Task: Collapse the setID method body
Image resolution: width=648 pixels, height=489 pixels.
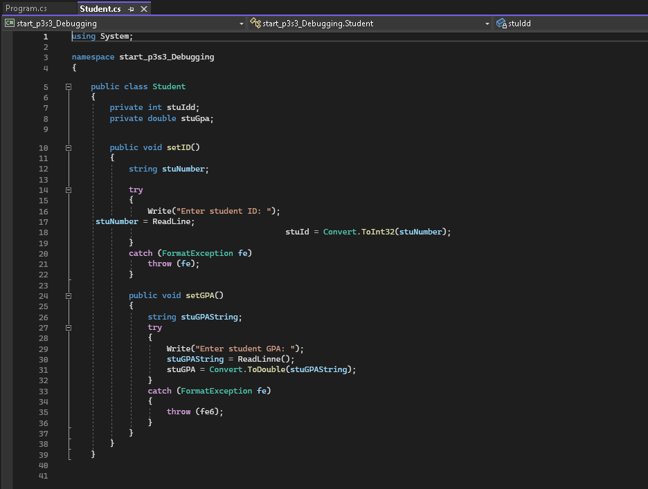Action: [68, 147]
